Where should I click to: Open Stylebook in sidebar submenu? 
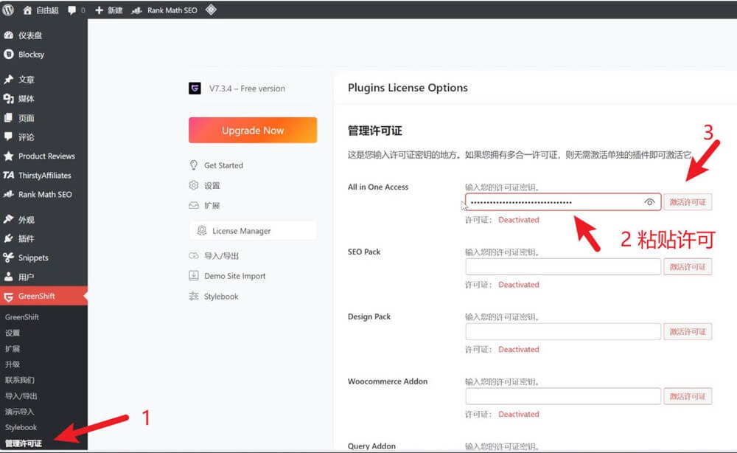(21, 427)
